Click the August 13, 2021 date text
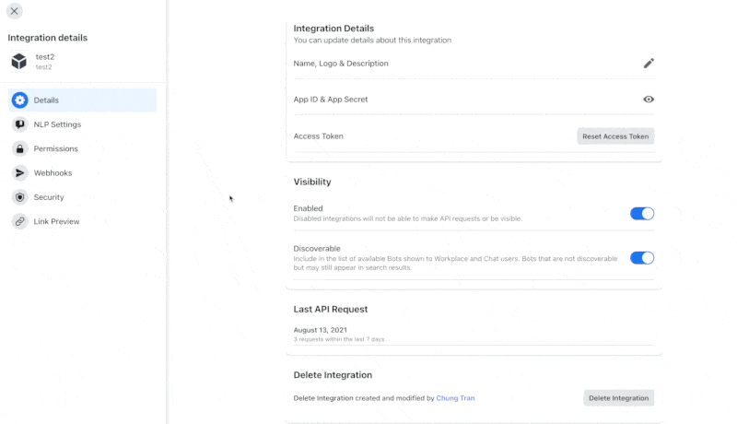 pyautogui.click(x=320, y=330)
